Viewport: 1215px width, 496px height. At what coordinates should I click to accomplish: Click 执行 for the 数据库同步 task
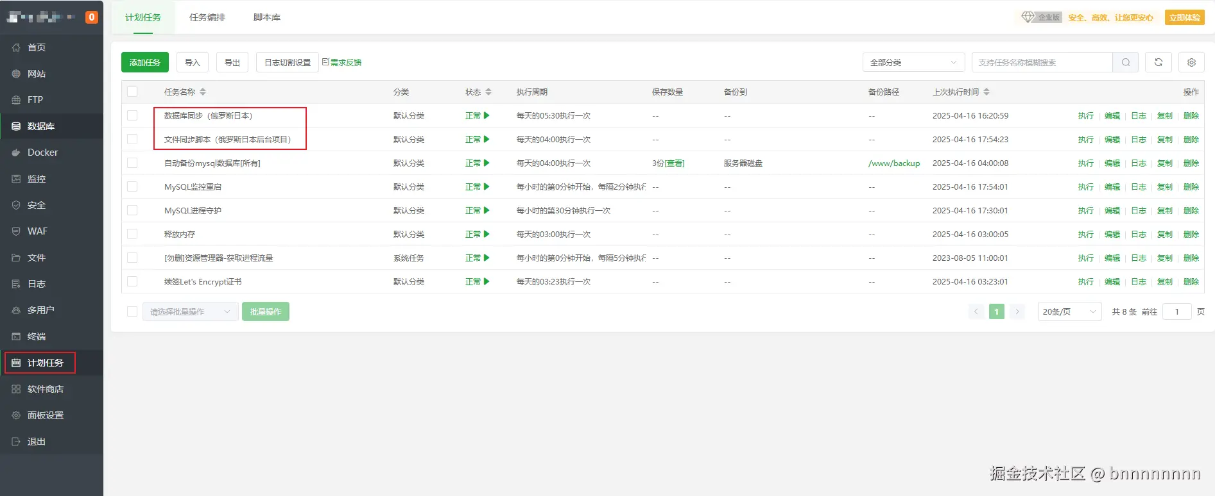tap(1086, 115)
